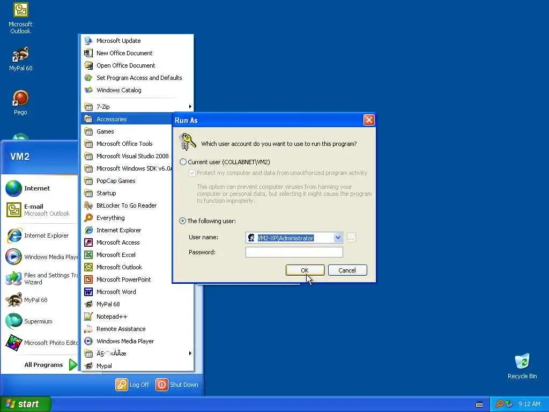Open Microsoft Office Tools folder
The height and width of the screenshot is (412, 549).
pyautogui.click(x=127, y=144)
